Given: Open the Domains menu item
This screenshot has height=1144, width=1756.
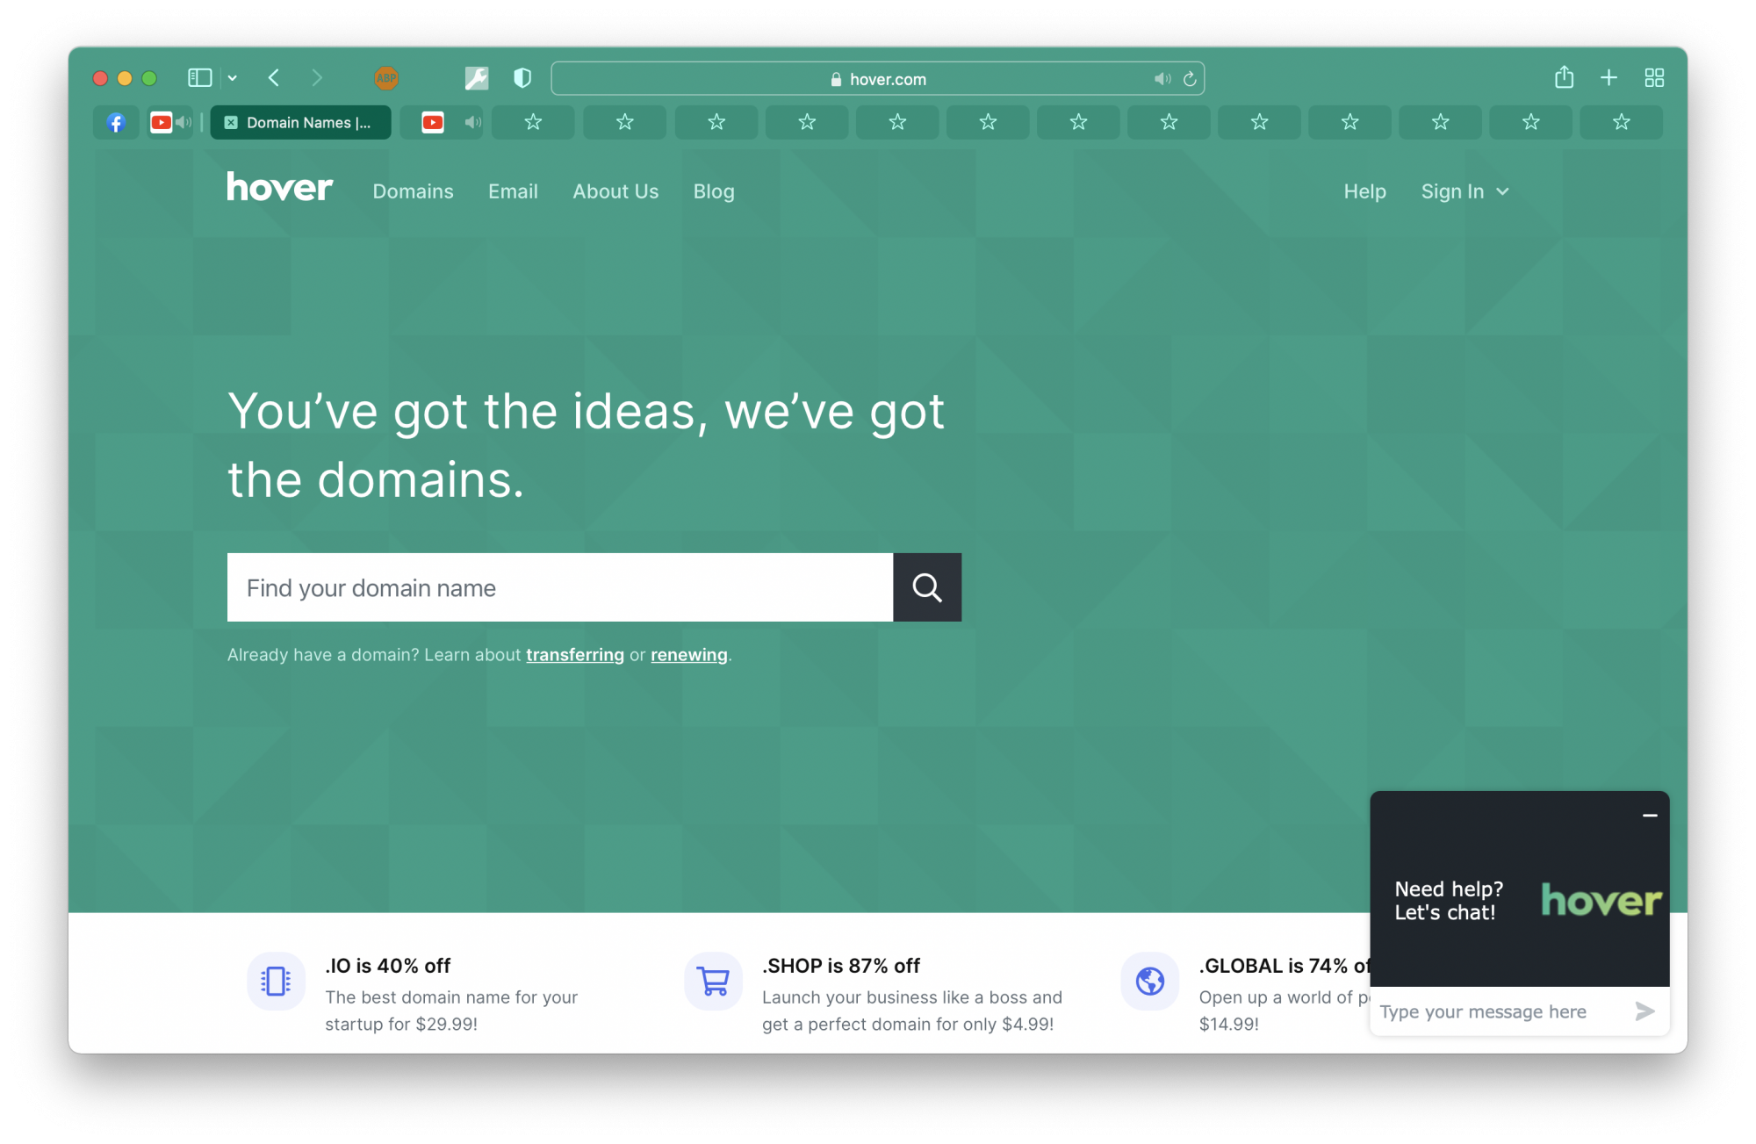Looking at the screenshot, I should (x=412, y=191).
